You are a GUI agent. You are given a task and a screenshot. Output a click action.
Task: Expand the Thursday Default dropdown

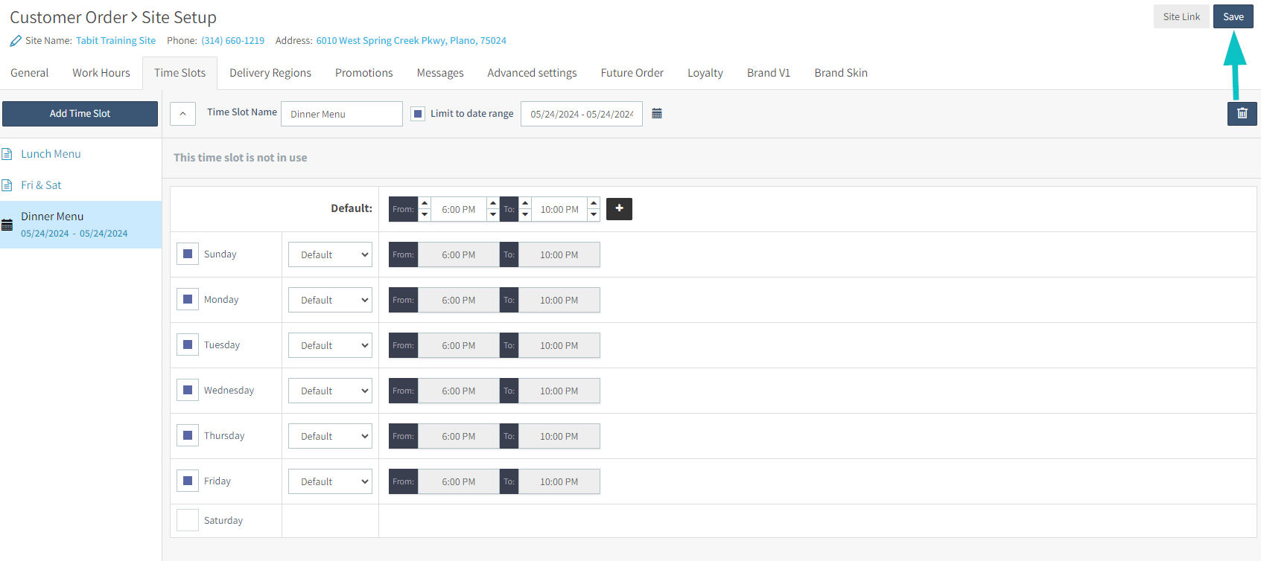[x=330, y=436]
